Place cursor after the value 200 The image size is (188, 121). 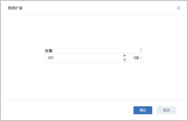point(54,58)
